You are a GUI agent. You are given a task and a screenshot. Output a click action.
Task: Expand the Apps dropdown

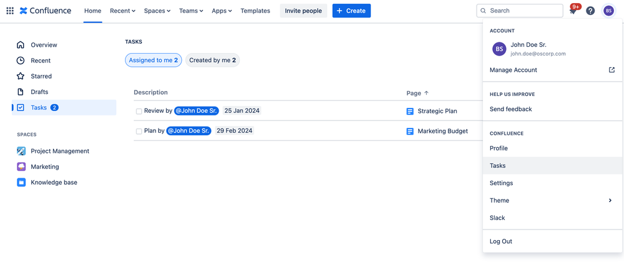(x=222, y=11)
